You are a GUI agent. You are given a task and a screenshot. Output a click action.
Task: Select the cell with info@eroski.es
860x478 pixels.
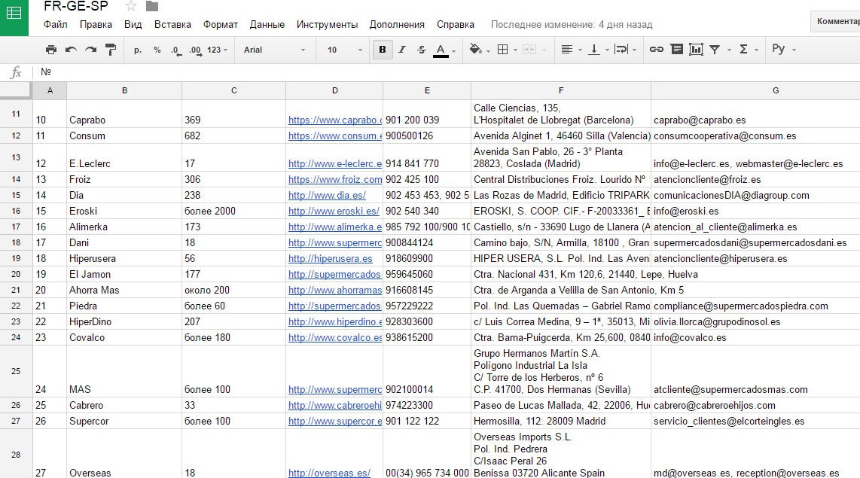tap(755, 211)
